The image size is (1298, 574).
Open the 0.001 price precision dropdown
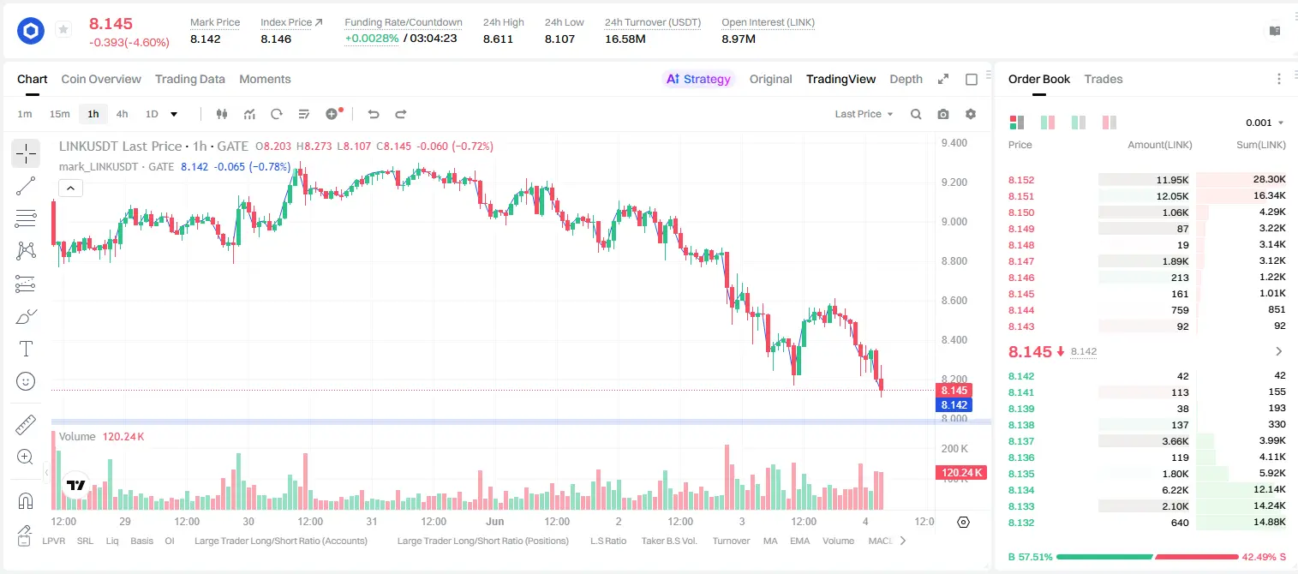[1265, 123]
